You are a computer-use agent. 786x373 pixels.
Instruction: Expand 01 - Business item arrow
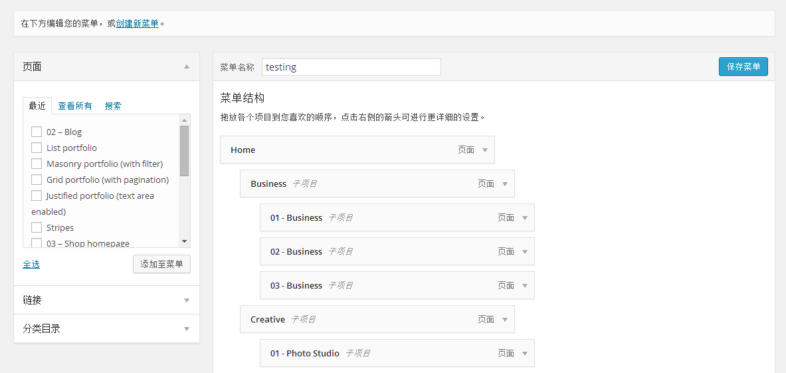tap(525, 218)
